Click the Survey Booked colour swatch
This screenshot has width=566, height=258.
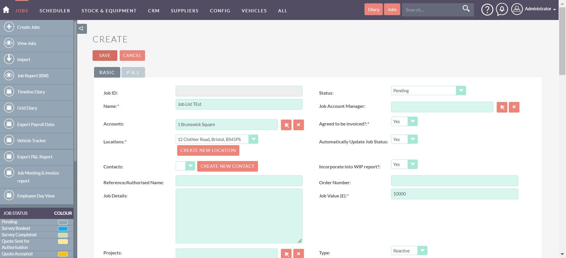63,229
